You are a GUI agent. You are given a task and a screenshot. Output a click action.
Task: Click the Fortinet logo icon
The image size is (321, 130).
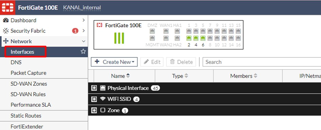[x=7, y=7]
